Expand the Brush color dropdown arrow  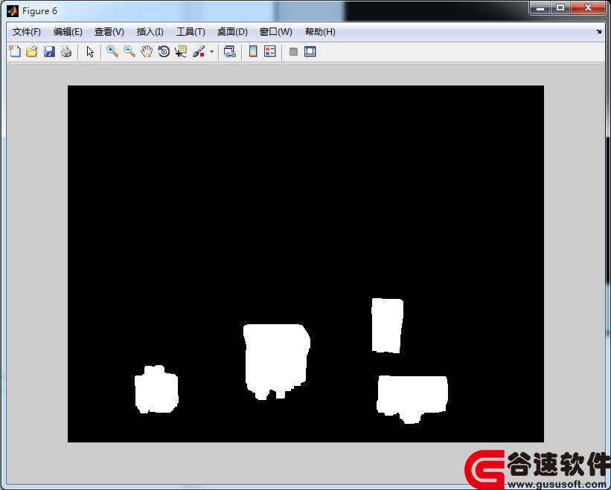[211, 51]
